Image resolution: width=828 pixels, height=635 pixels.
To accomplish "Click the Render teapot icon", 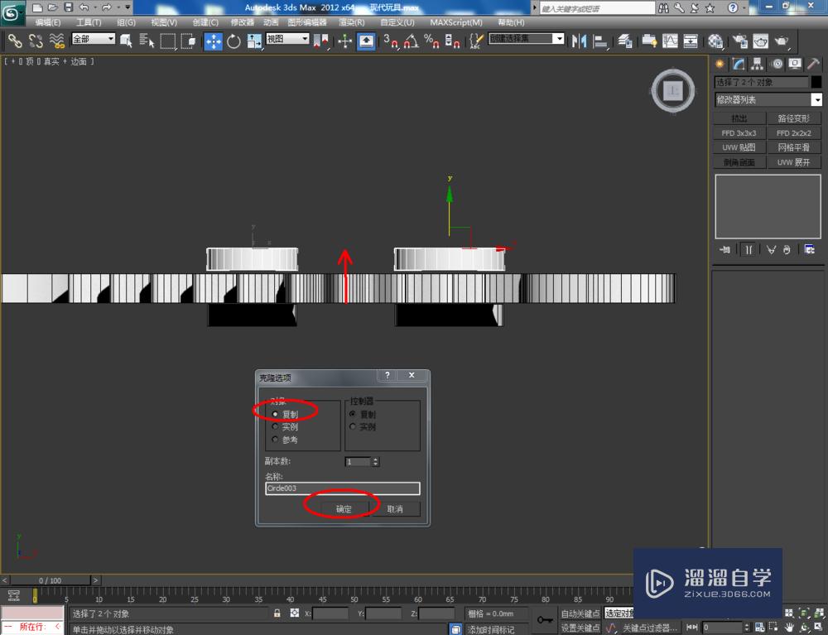I will pos(781,41).
